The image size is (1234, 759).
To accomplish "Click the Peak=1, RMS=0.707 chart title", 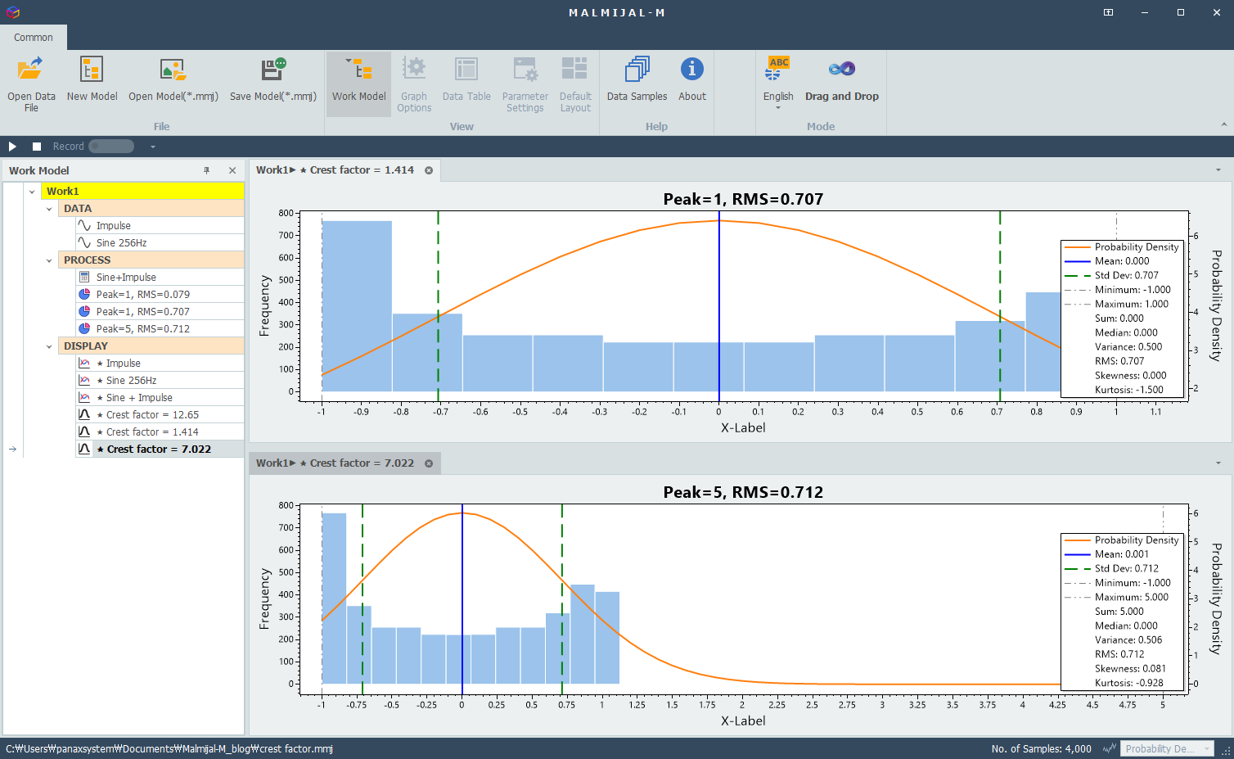I will 743,199.
